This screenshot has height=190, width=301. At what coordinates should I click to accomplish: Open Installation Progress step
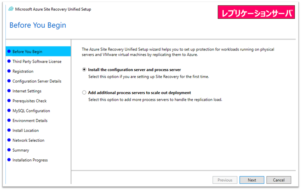pyautogui.click(x=30, y=160)
